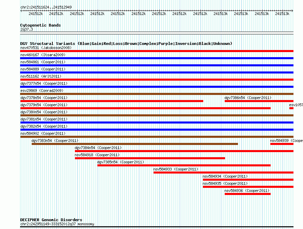Screen dimensions: 303x229
Task: Click the dgv7386n54 (Cooper2011) label
Action: point(248,98)
